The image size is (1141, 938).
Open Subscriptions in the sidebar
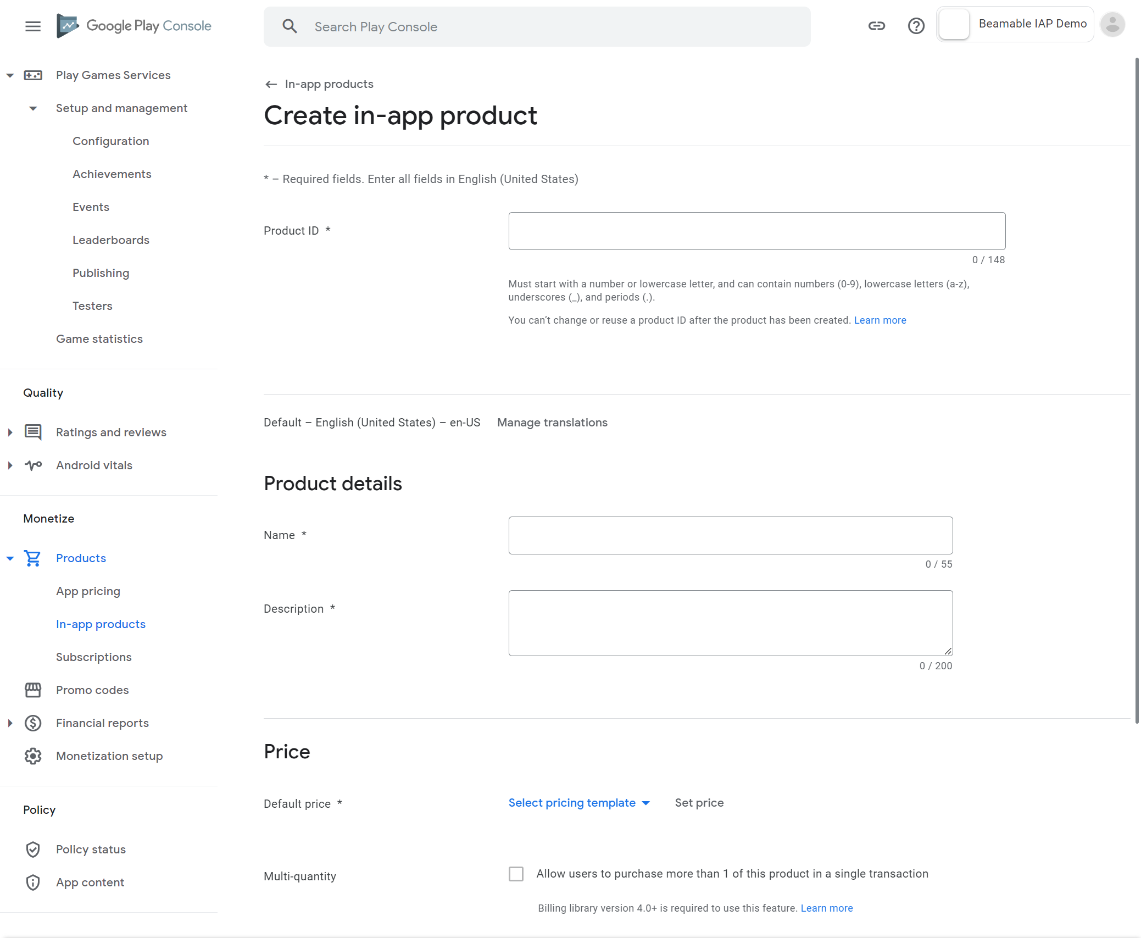point(94,657)
